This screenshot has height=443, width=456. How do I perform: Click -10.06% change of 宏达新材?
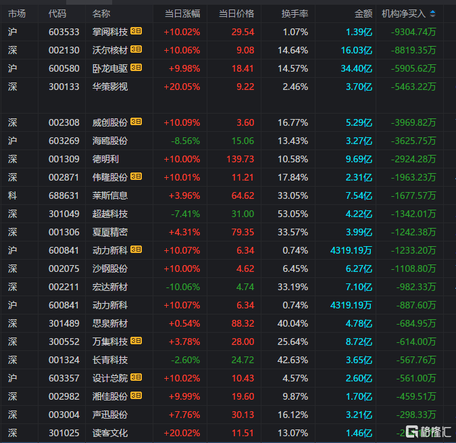coord(183,287)
